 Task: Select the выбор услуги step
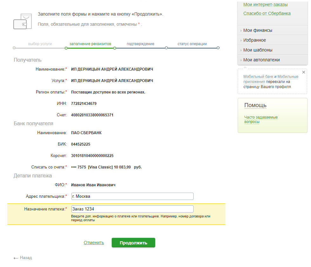tap(40, 44)
